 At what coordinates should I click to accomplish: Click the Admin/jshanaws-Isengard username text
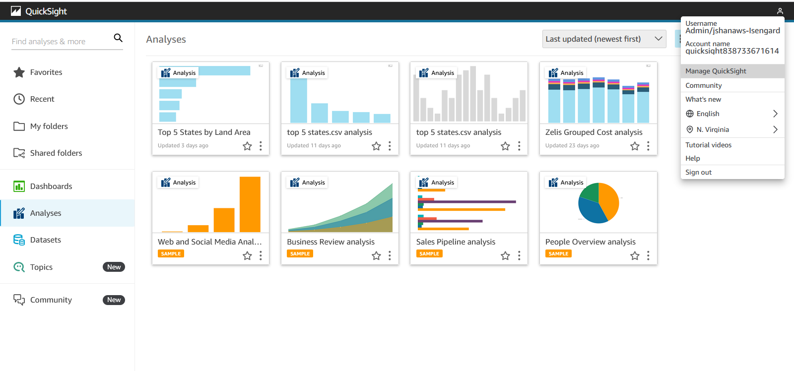click(732, 31)
